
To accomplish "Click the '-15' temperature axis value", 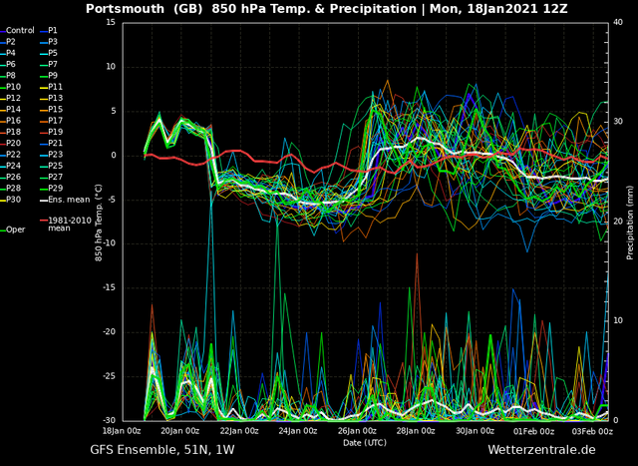I will [109, 288].
